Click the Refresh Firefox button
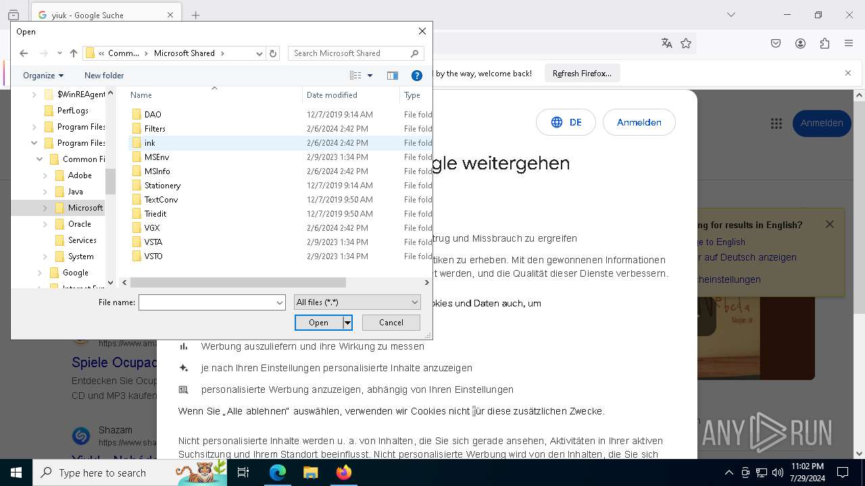The image size is (865, 486). [582, 74]
